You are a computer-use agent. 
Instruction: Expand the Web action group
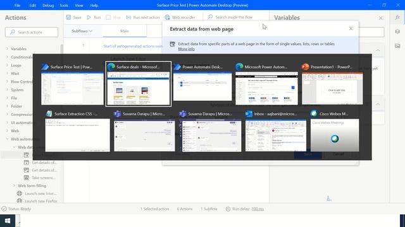(x=7, y=131)
